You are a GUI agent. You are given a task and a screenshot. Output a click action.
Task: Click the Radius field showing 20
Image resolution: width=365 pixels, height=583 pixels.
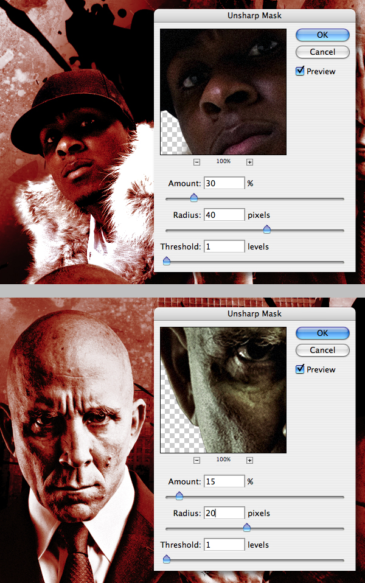point(224,513)
